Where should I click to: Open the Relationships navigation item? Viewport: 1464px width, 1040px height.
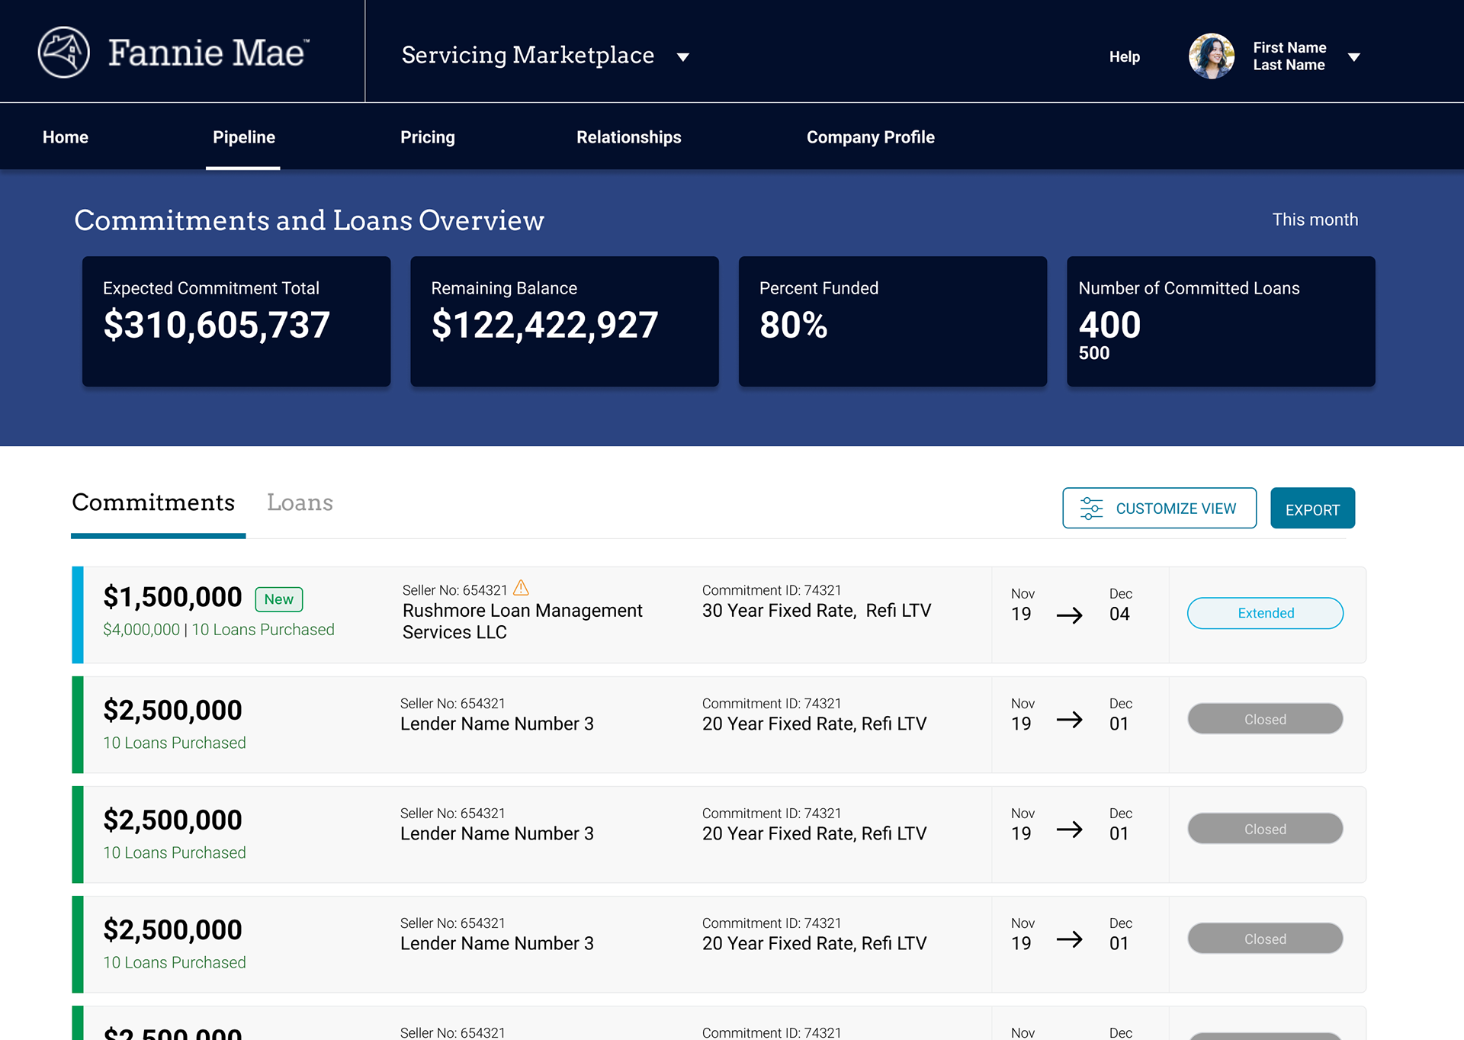coord(628,137)
